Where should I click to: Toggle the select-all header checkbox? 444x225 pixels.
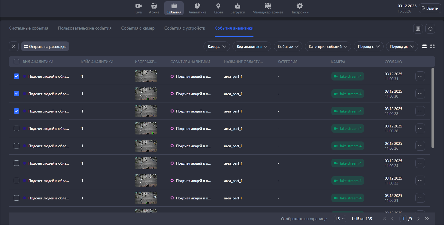(16, 62)
